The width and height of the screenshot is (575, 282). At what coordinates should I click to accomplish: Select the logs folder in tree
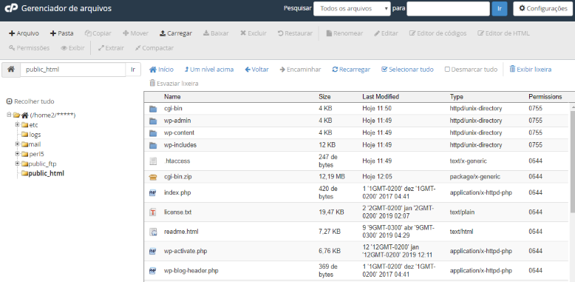31,135
